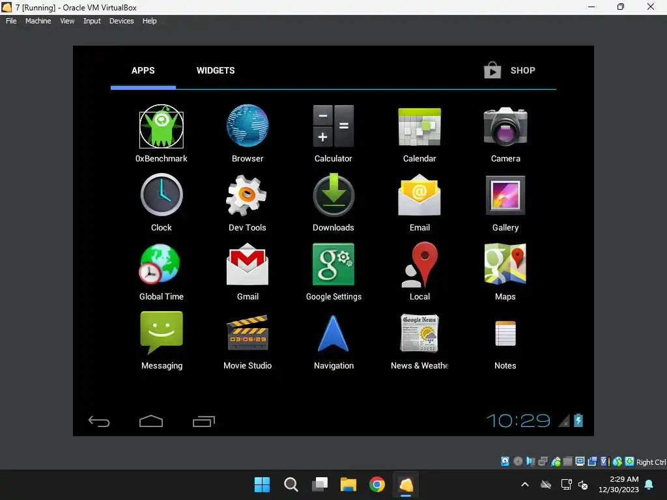Open the taskbar date and time
The height and width of the screenshot is (500, 667).
619,484
